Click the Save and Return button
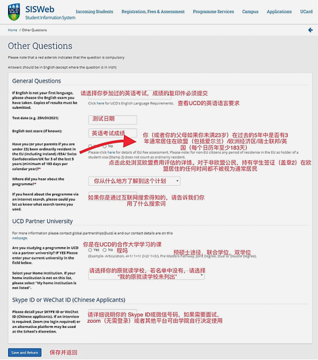Viewport: 318px width, 360px height. click(25, 353)
